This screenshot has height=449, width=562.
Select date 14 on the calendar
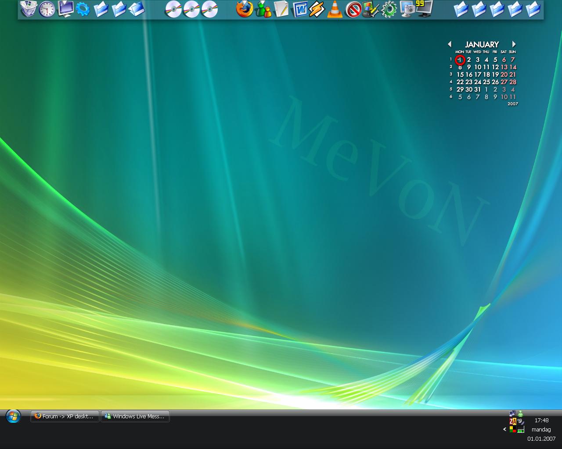(x=513, y=67)
